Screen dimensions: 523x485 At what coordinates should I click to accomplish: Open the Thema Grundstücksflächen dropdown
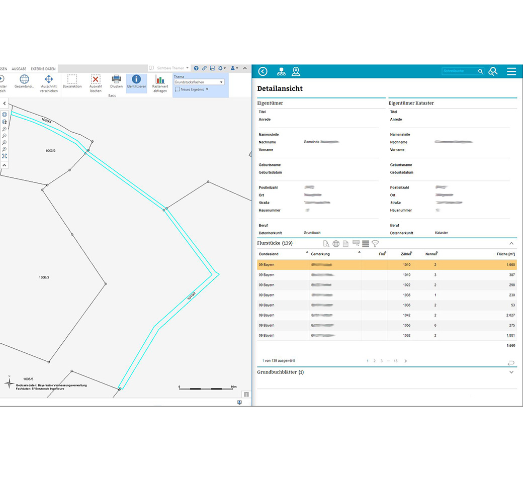coord(199,82)
